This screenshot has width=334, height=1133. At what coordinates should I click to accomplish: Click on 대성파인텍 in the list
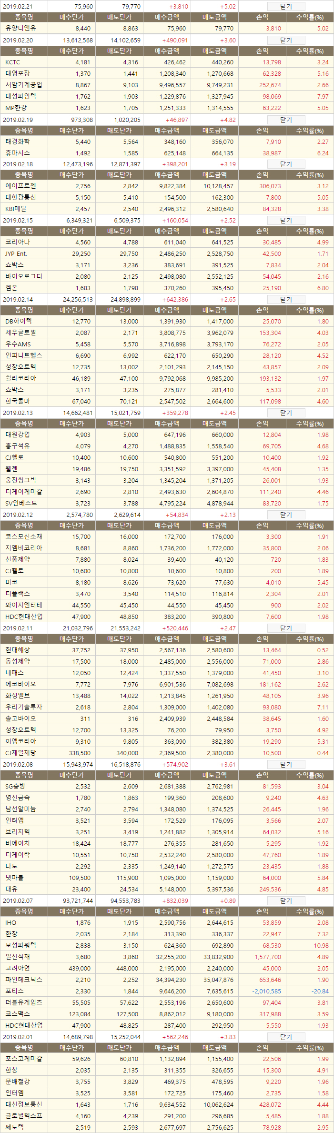[x=20, y=96]
